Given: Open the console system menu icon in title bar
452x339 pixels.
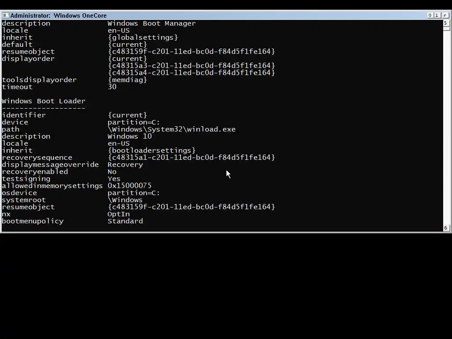Looking at the screenshot, I should (5, 15).
